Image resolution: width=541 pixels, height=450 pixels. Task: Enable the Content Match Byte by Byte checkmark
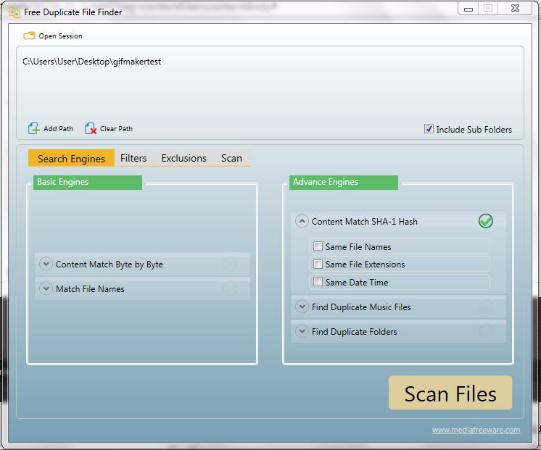pos(230,264)
